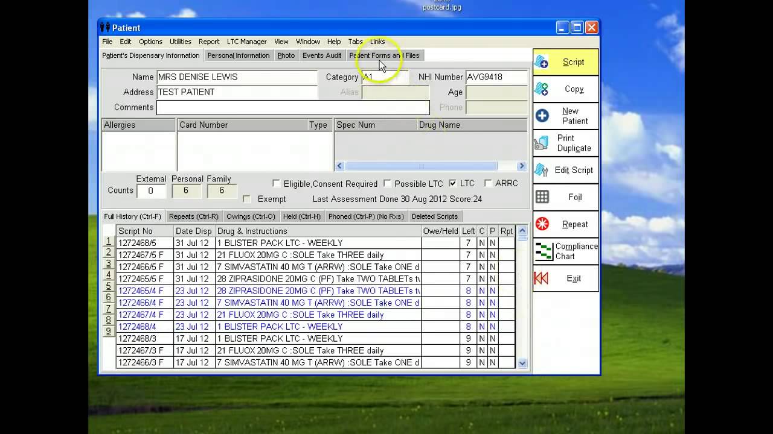Image resolution: width=773 pixels, height=434 pixels.
Task: Click the Compliance Chart icon
Action: pos(544,251)
